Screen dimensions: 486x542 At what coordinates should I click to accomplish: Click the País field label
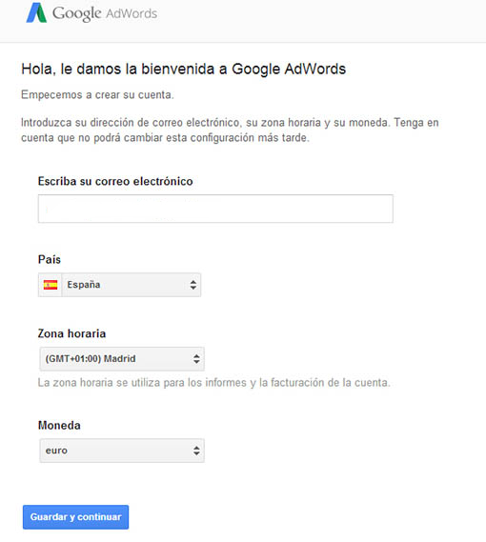point(50,259)
